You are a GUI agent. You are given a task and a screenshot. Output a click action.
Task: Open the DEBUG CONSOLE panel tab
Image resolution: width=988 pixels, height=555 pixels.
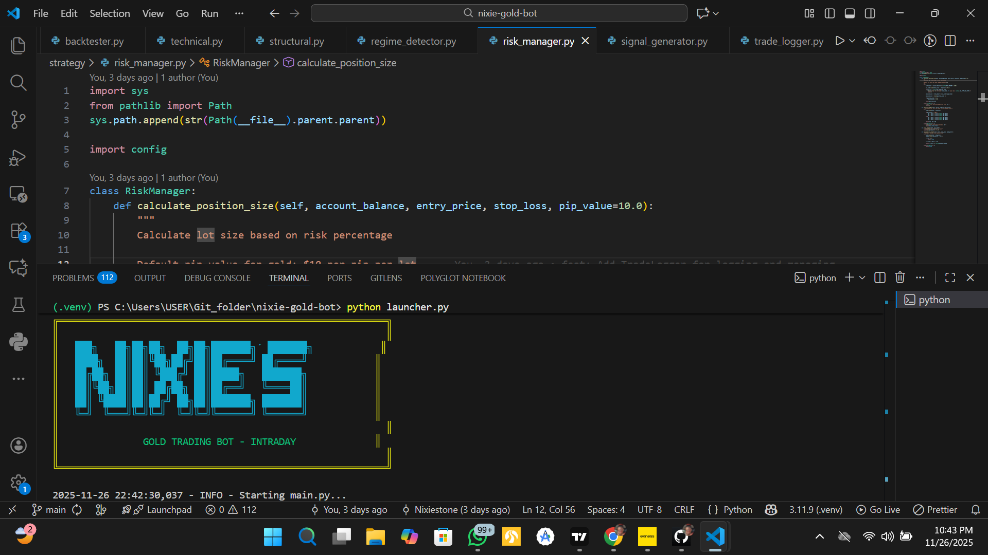click(218, 278)
